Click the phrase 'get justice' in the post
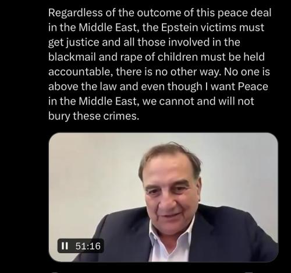The image size is (291, 273). click(74, 43)
